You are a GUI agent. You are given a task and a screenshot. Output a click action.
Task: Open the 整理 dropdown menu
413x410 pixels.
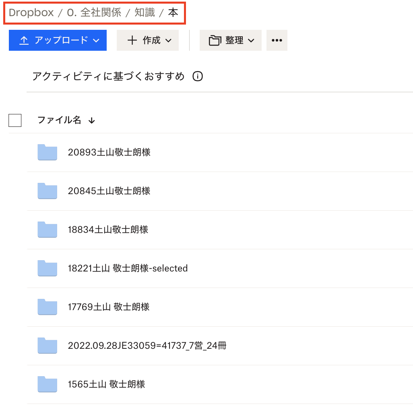(230, 40)
